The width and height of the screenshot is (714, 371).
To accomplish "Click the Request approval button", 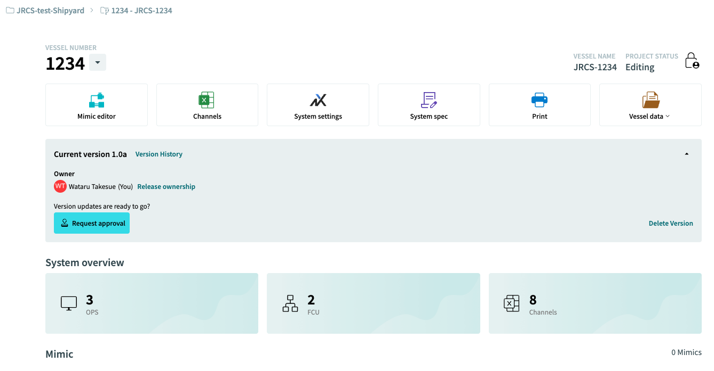I will coord(92,223).
